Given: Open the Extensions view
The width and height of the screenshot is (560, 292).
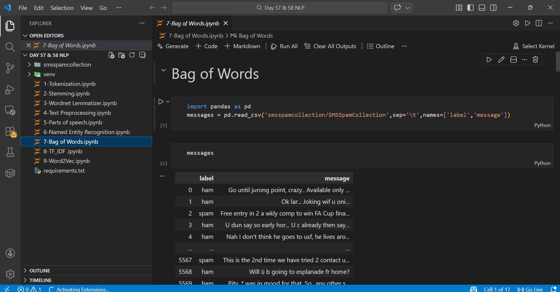Looking at the screenshot, I should click(x=10, y=131).
